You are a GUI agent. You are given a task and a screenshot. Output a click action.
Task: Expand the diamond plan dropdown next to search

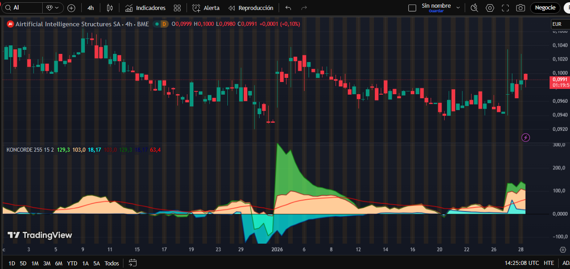pyautogui.click(x=53, y=8)
